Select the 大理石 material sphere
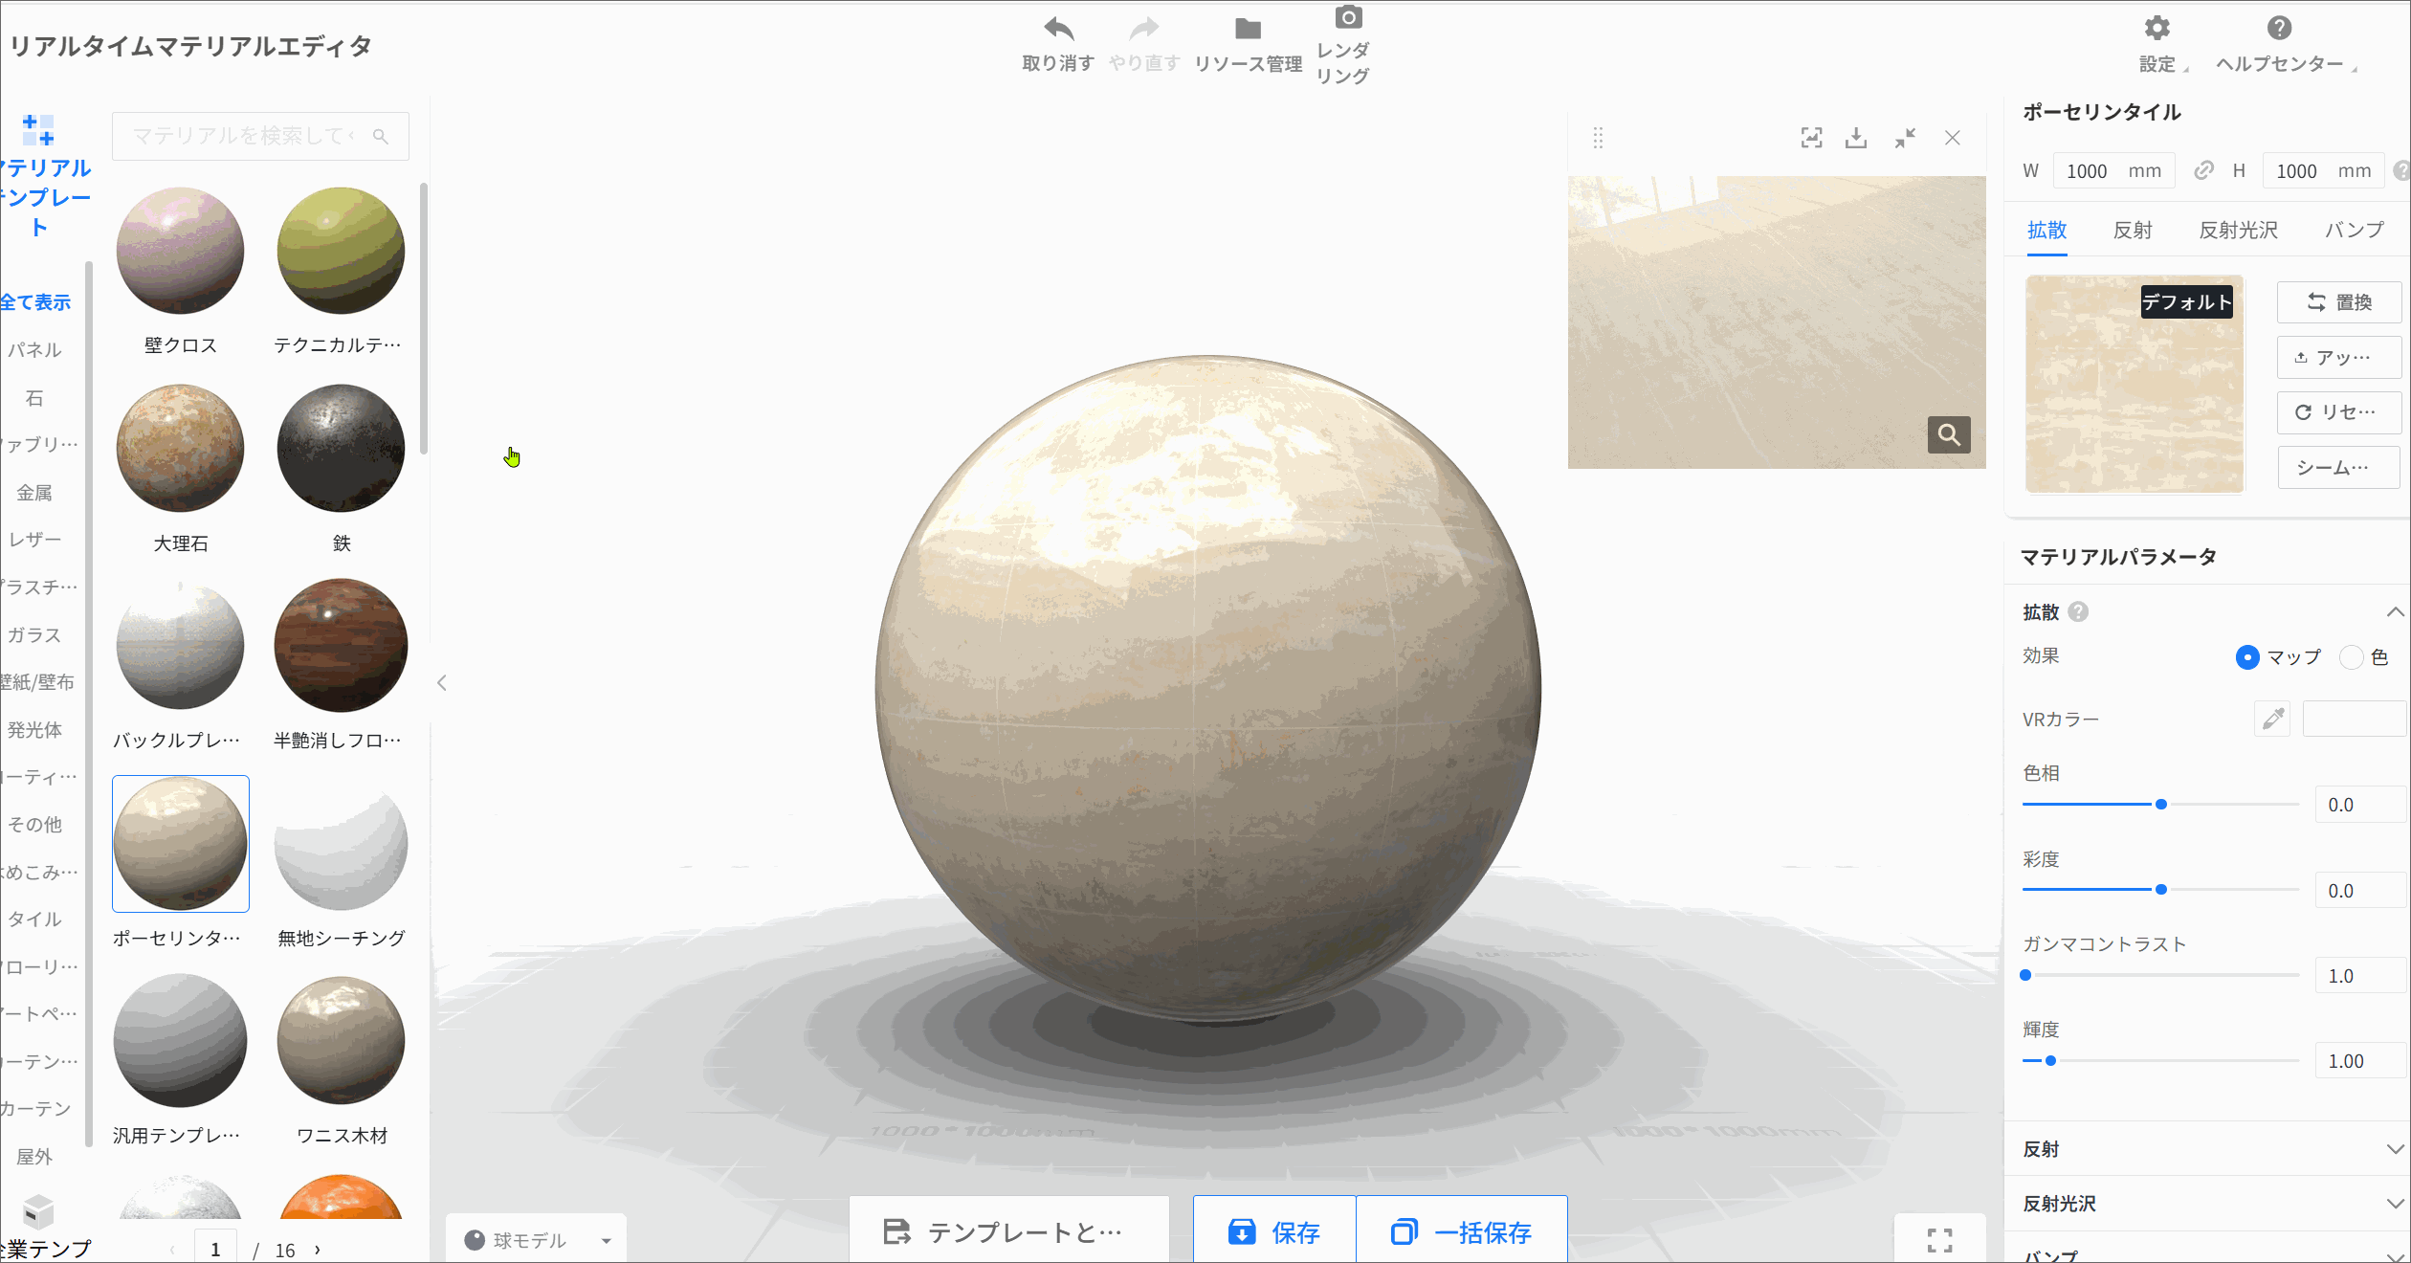The width and height of the screenshot is (2411, 1263). click(x=180, y=448)
